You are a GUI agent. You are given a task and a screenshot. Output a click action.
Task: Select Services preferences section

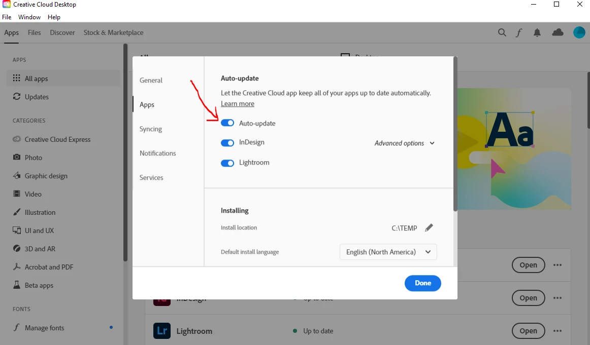tap(151, 178)
